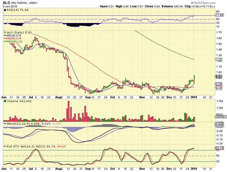The width and height of the screenshot is (227, 172).
Task: Click the bold 0.93 last price tag
Action: (x=219, y=76)
